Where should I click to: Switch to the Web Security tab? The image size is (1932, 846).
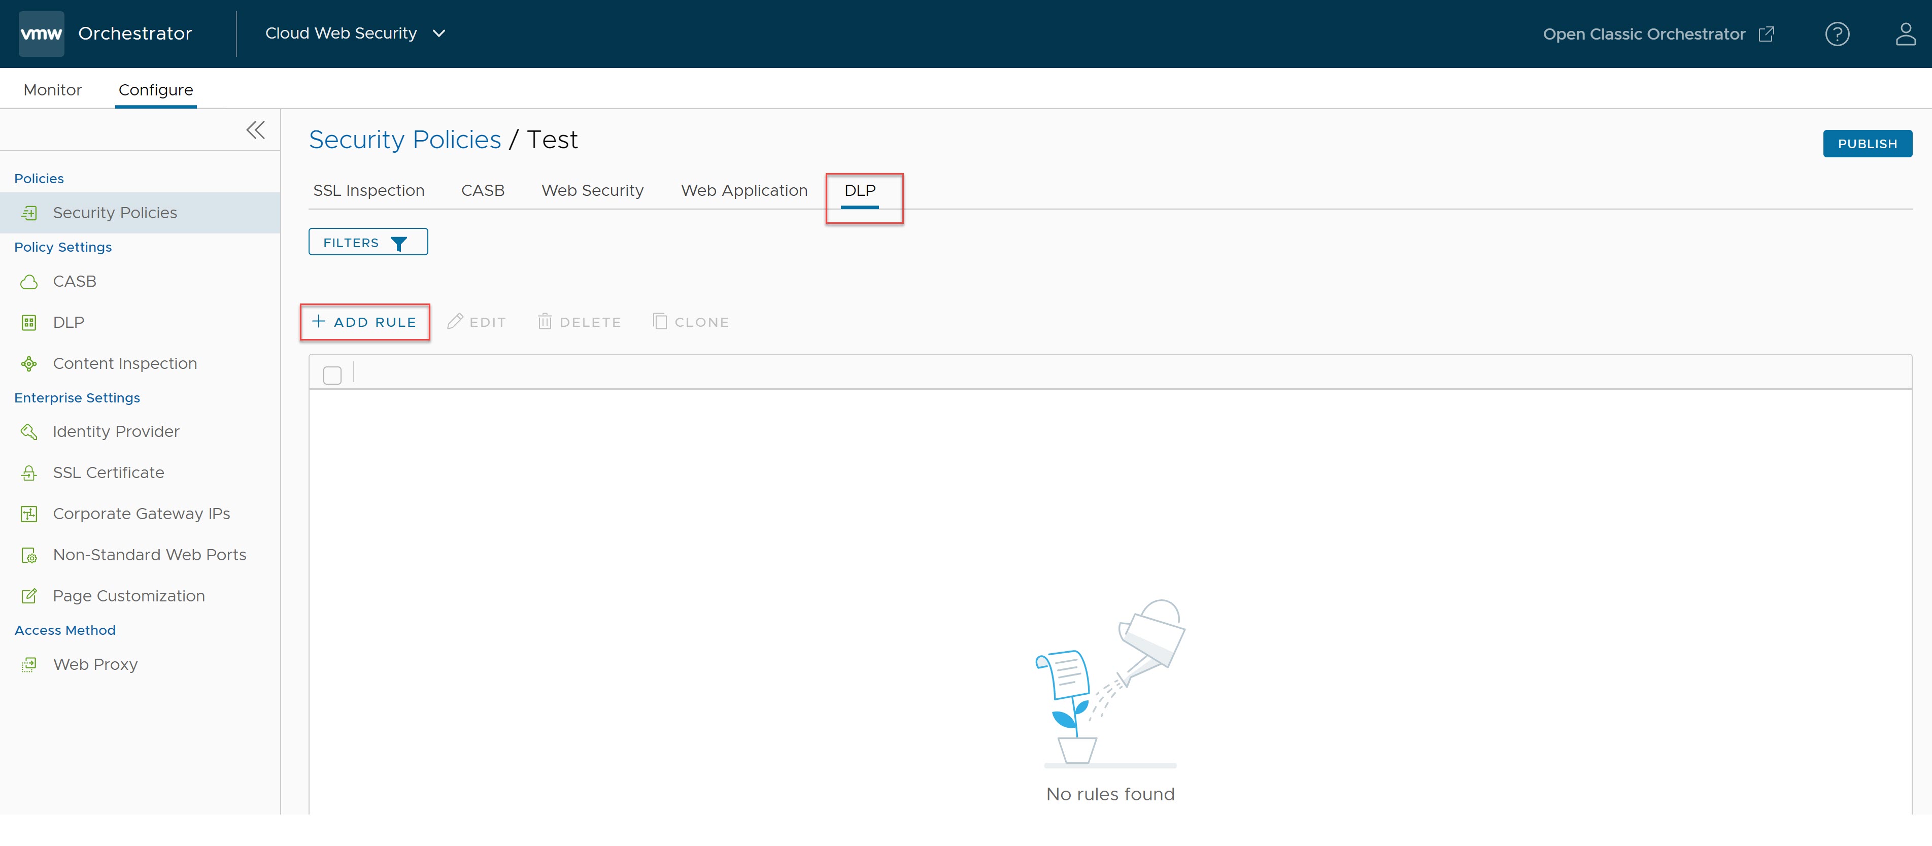[x=591, y=191]
